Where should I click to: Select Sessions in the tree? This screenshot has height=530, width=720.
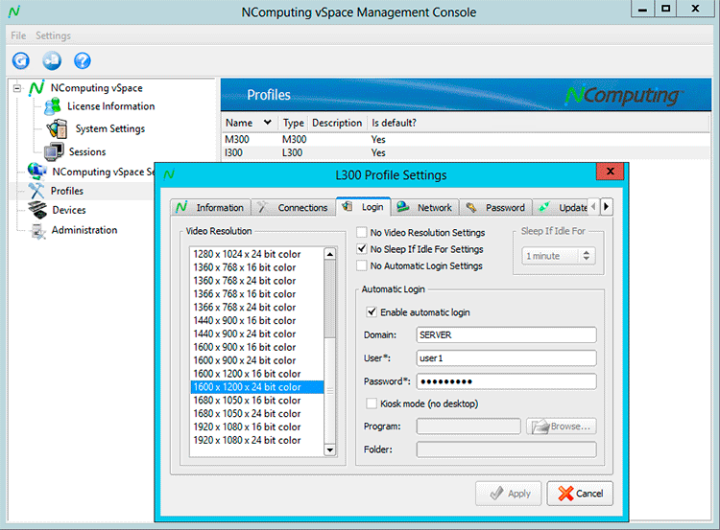(x=87, y=151)
